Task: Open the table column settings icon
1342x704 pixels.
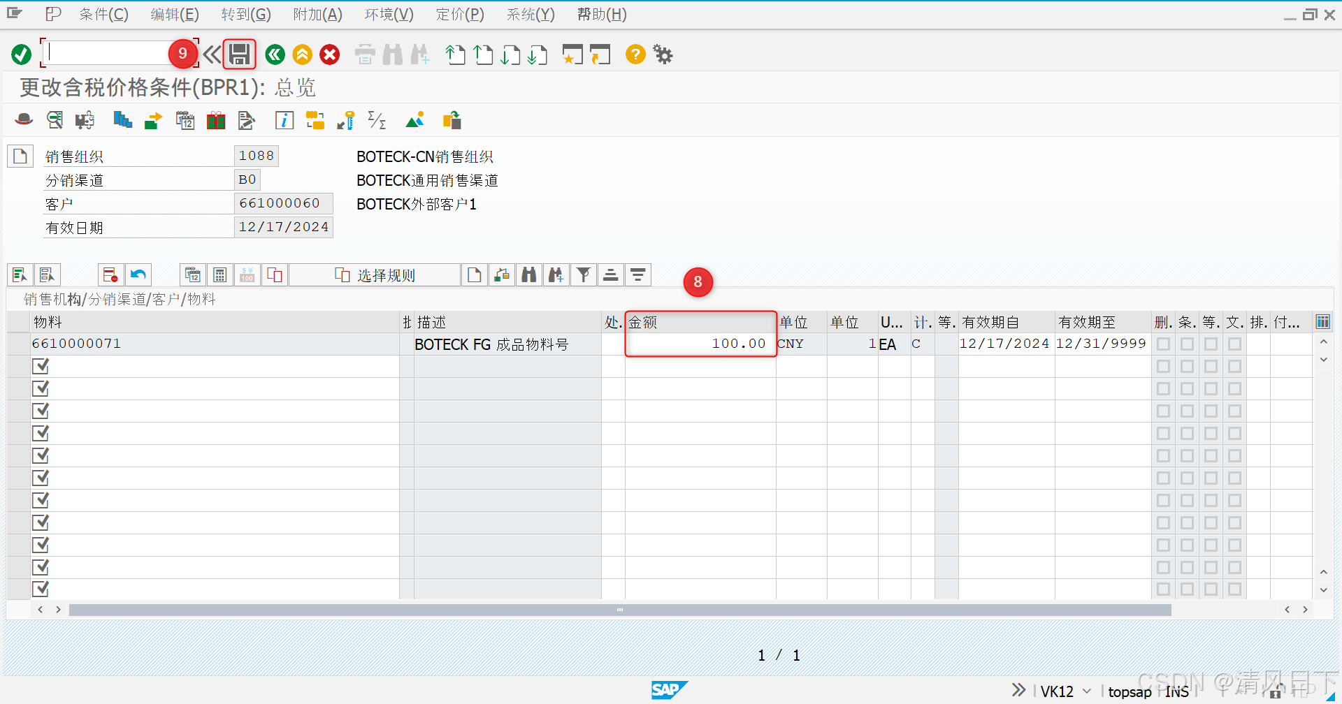Action: coord(1322,322)
